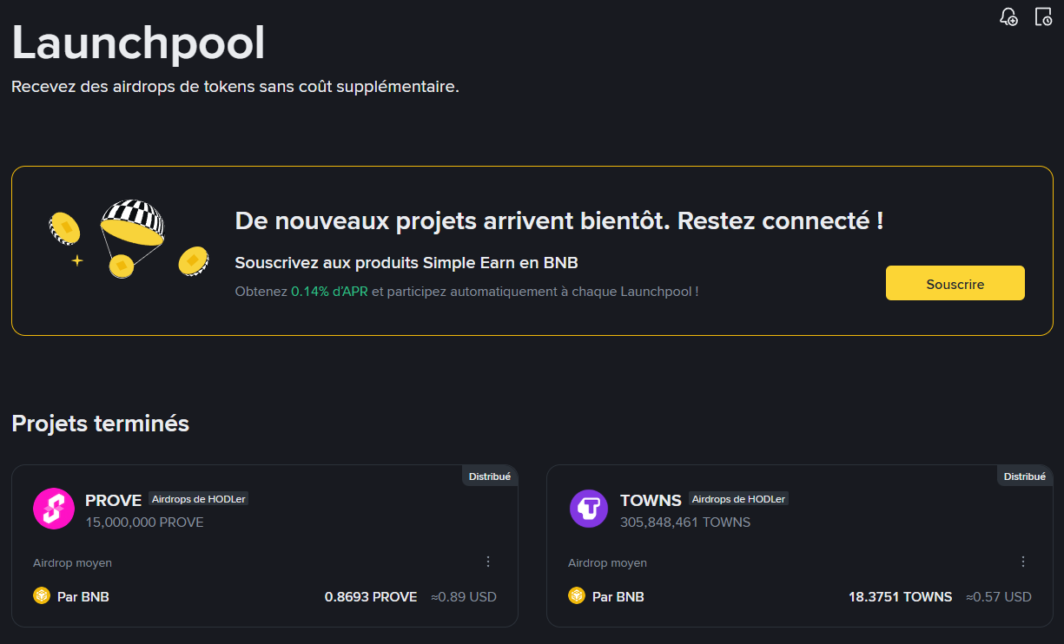Click De nouveaux projets arrivent bientôt headline
Screen dimensions: 1064x644
559,220
